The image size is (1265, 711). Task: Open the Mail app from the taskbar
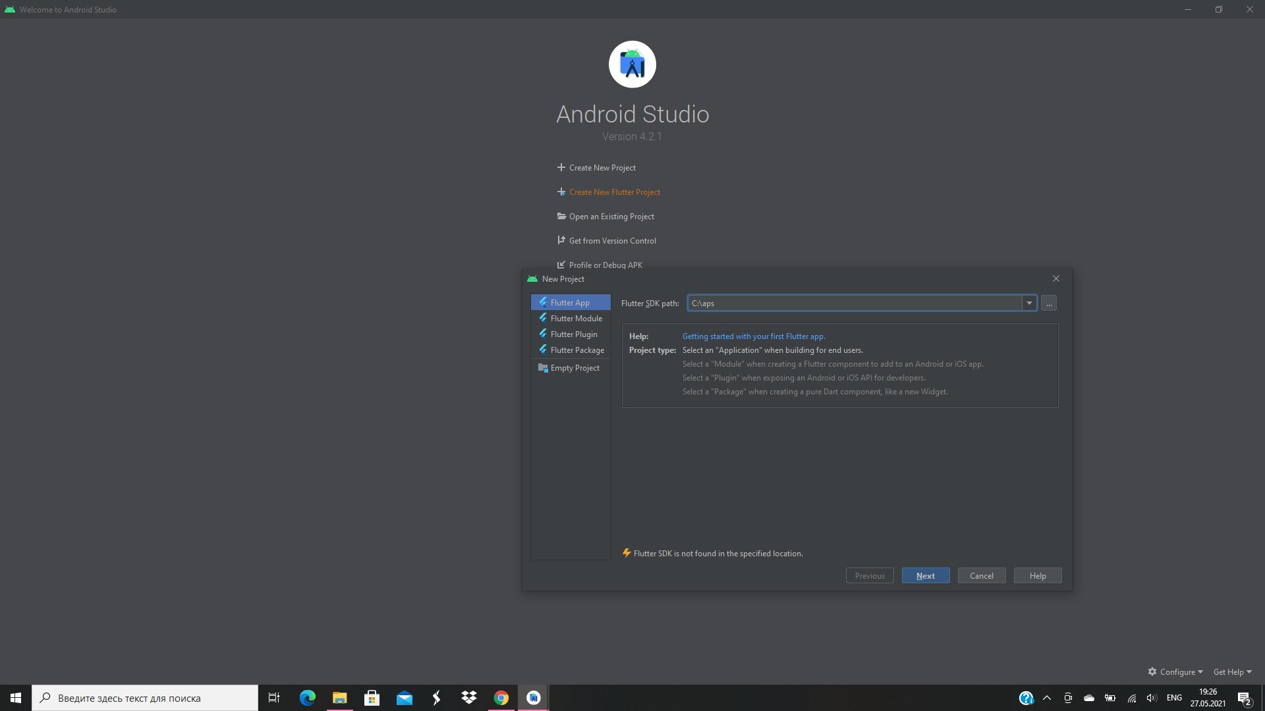coord(404,698)
